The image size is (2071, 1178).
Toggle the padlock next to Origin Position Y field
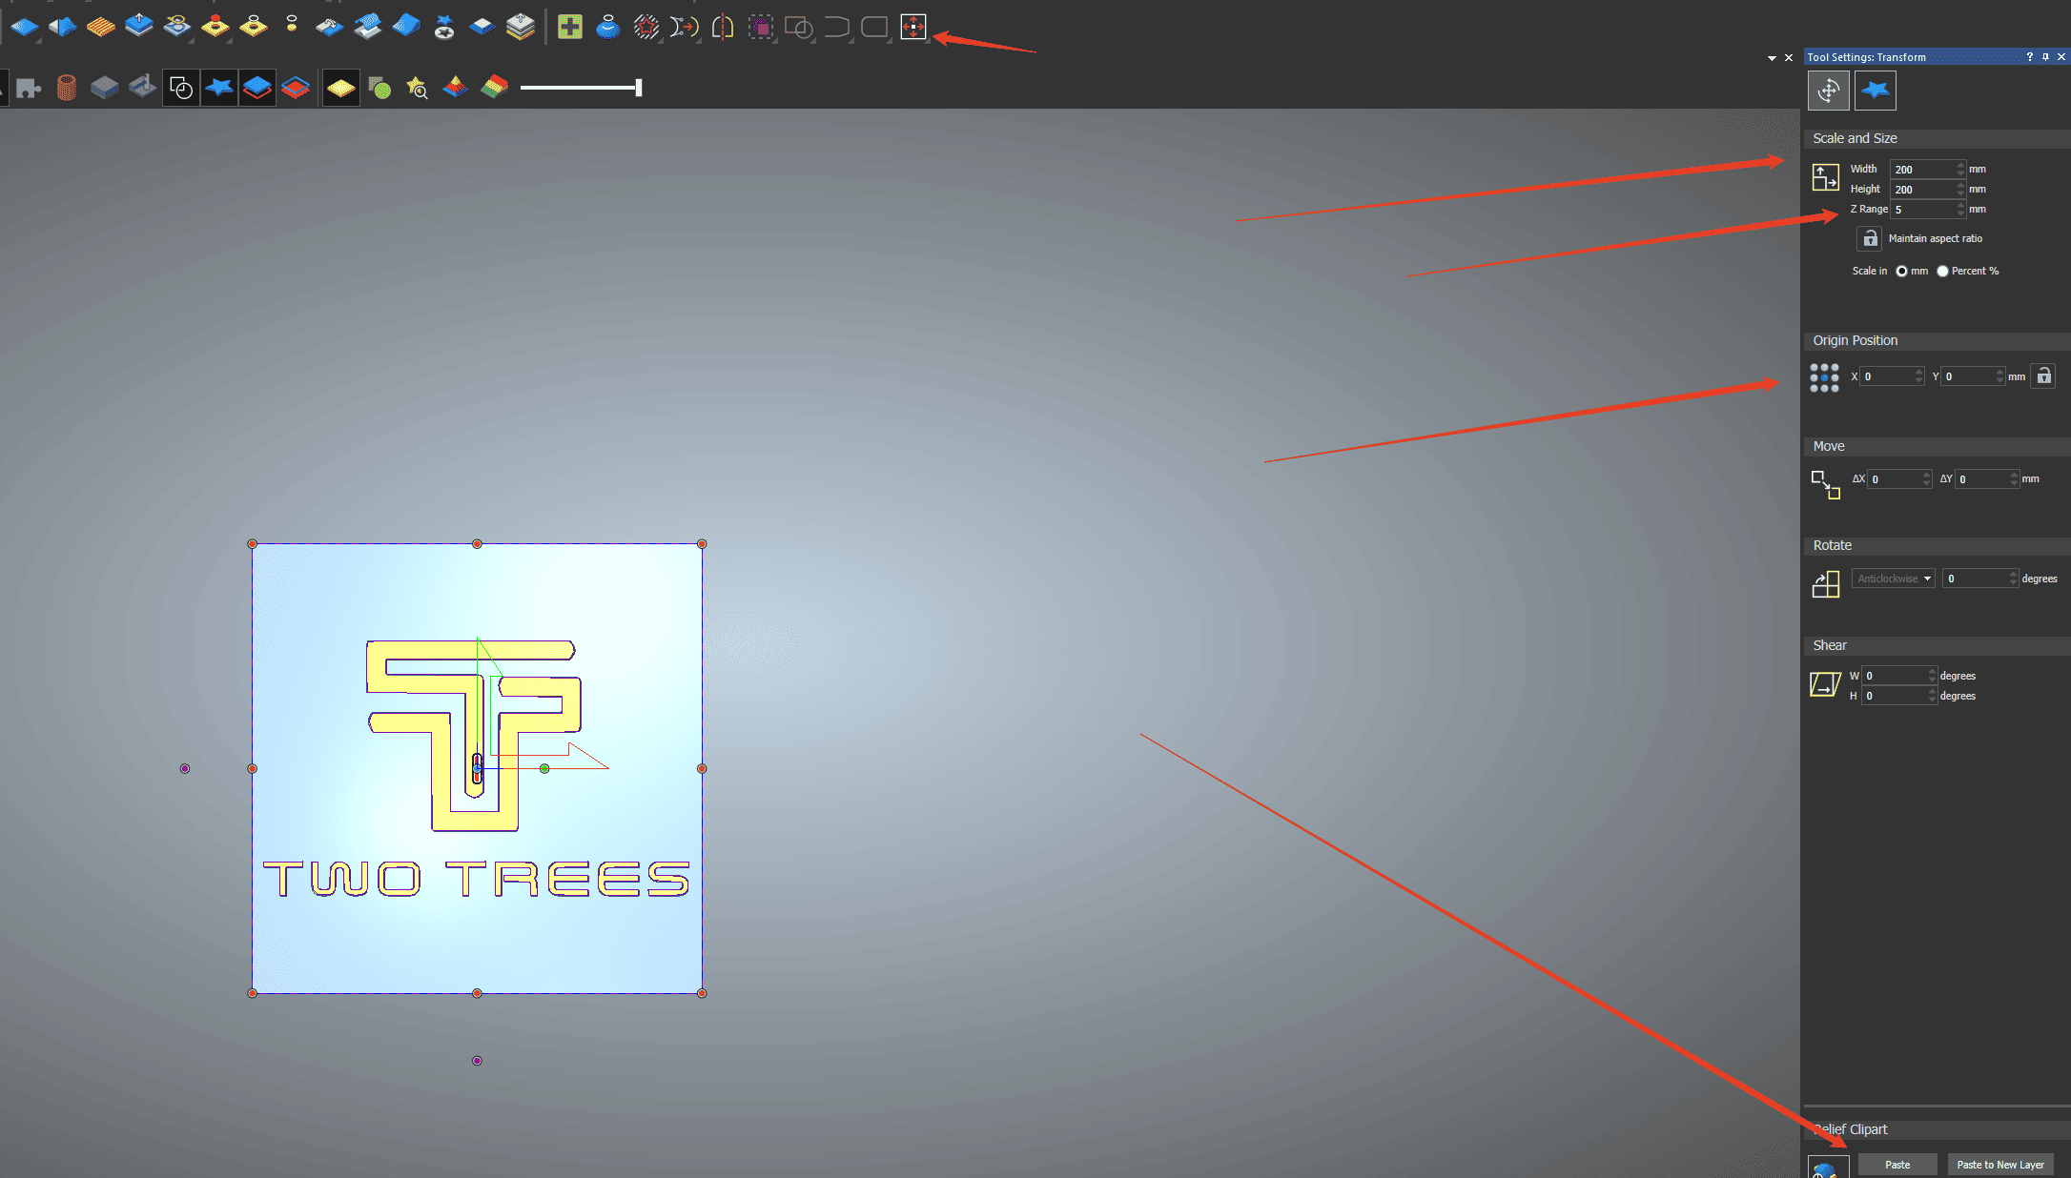click(2043, 376)
